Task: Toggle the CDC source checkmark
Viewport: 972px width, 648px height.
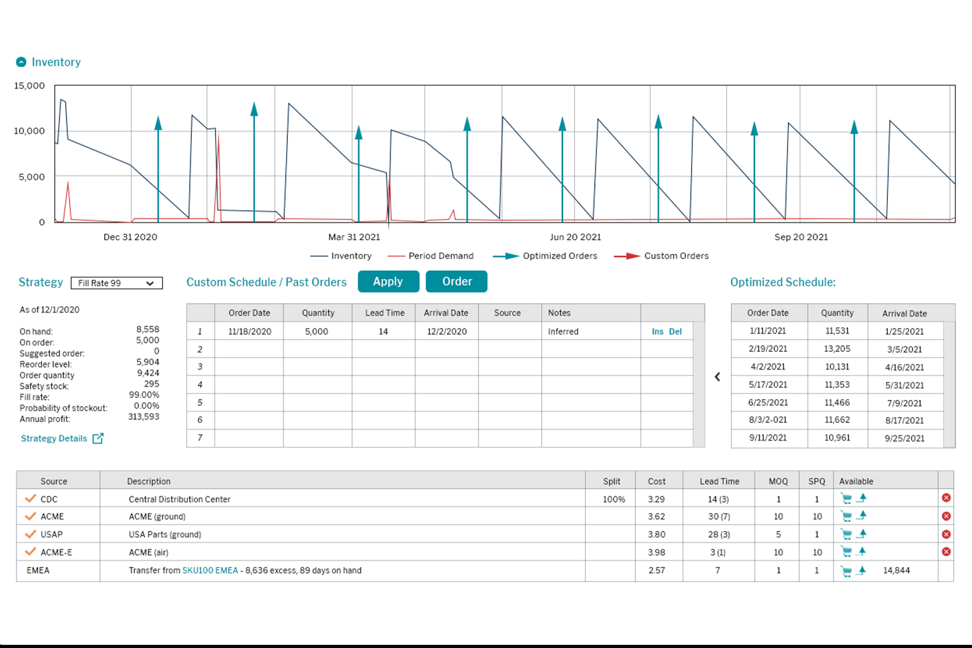Action: click(30, 499)
